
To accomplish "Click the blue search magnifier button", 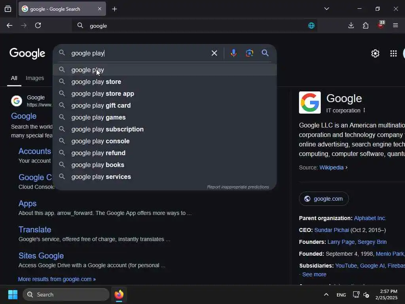I will pos(265,53).
